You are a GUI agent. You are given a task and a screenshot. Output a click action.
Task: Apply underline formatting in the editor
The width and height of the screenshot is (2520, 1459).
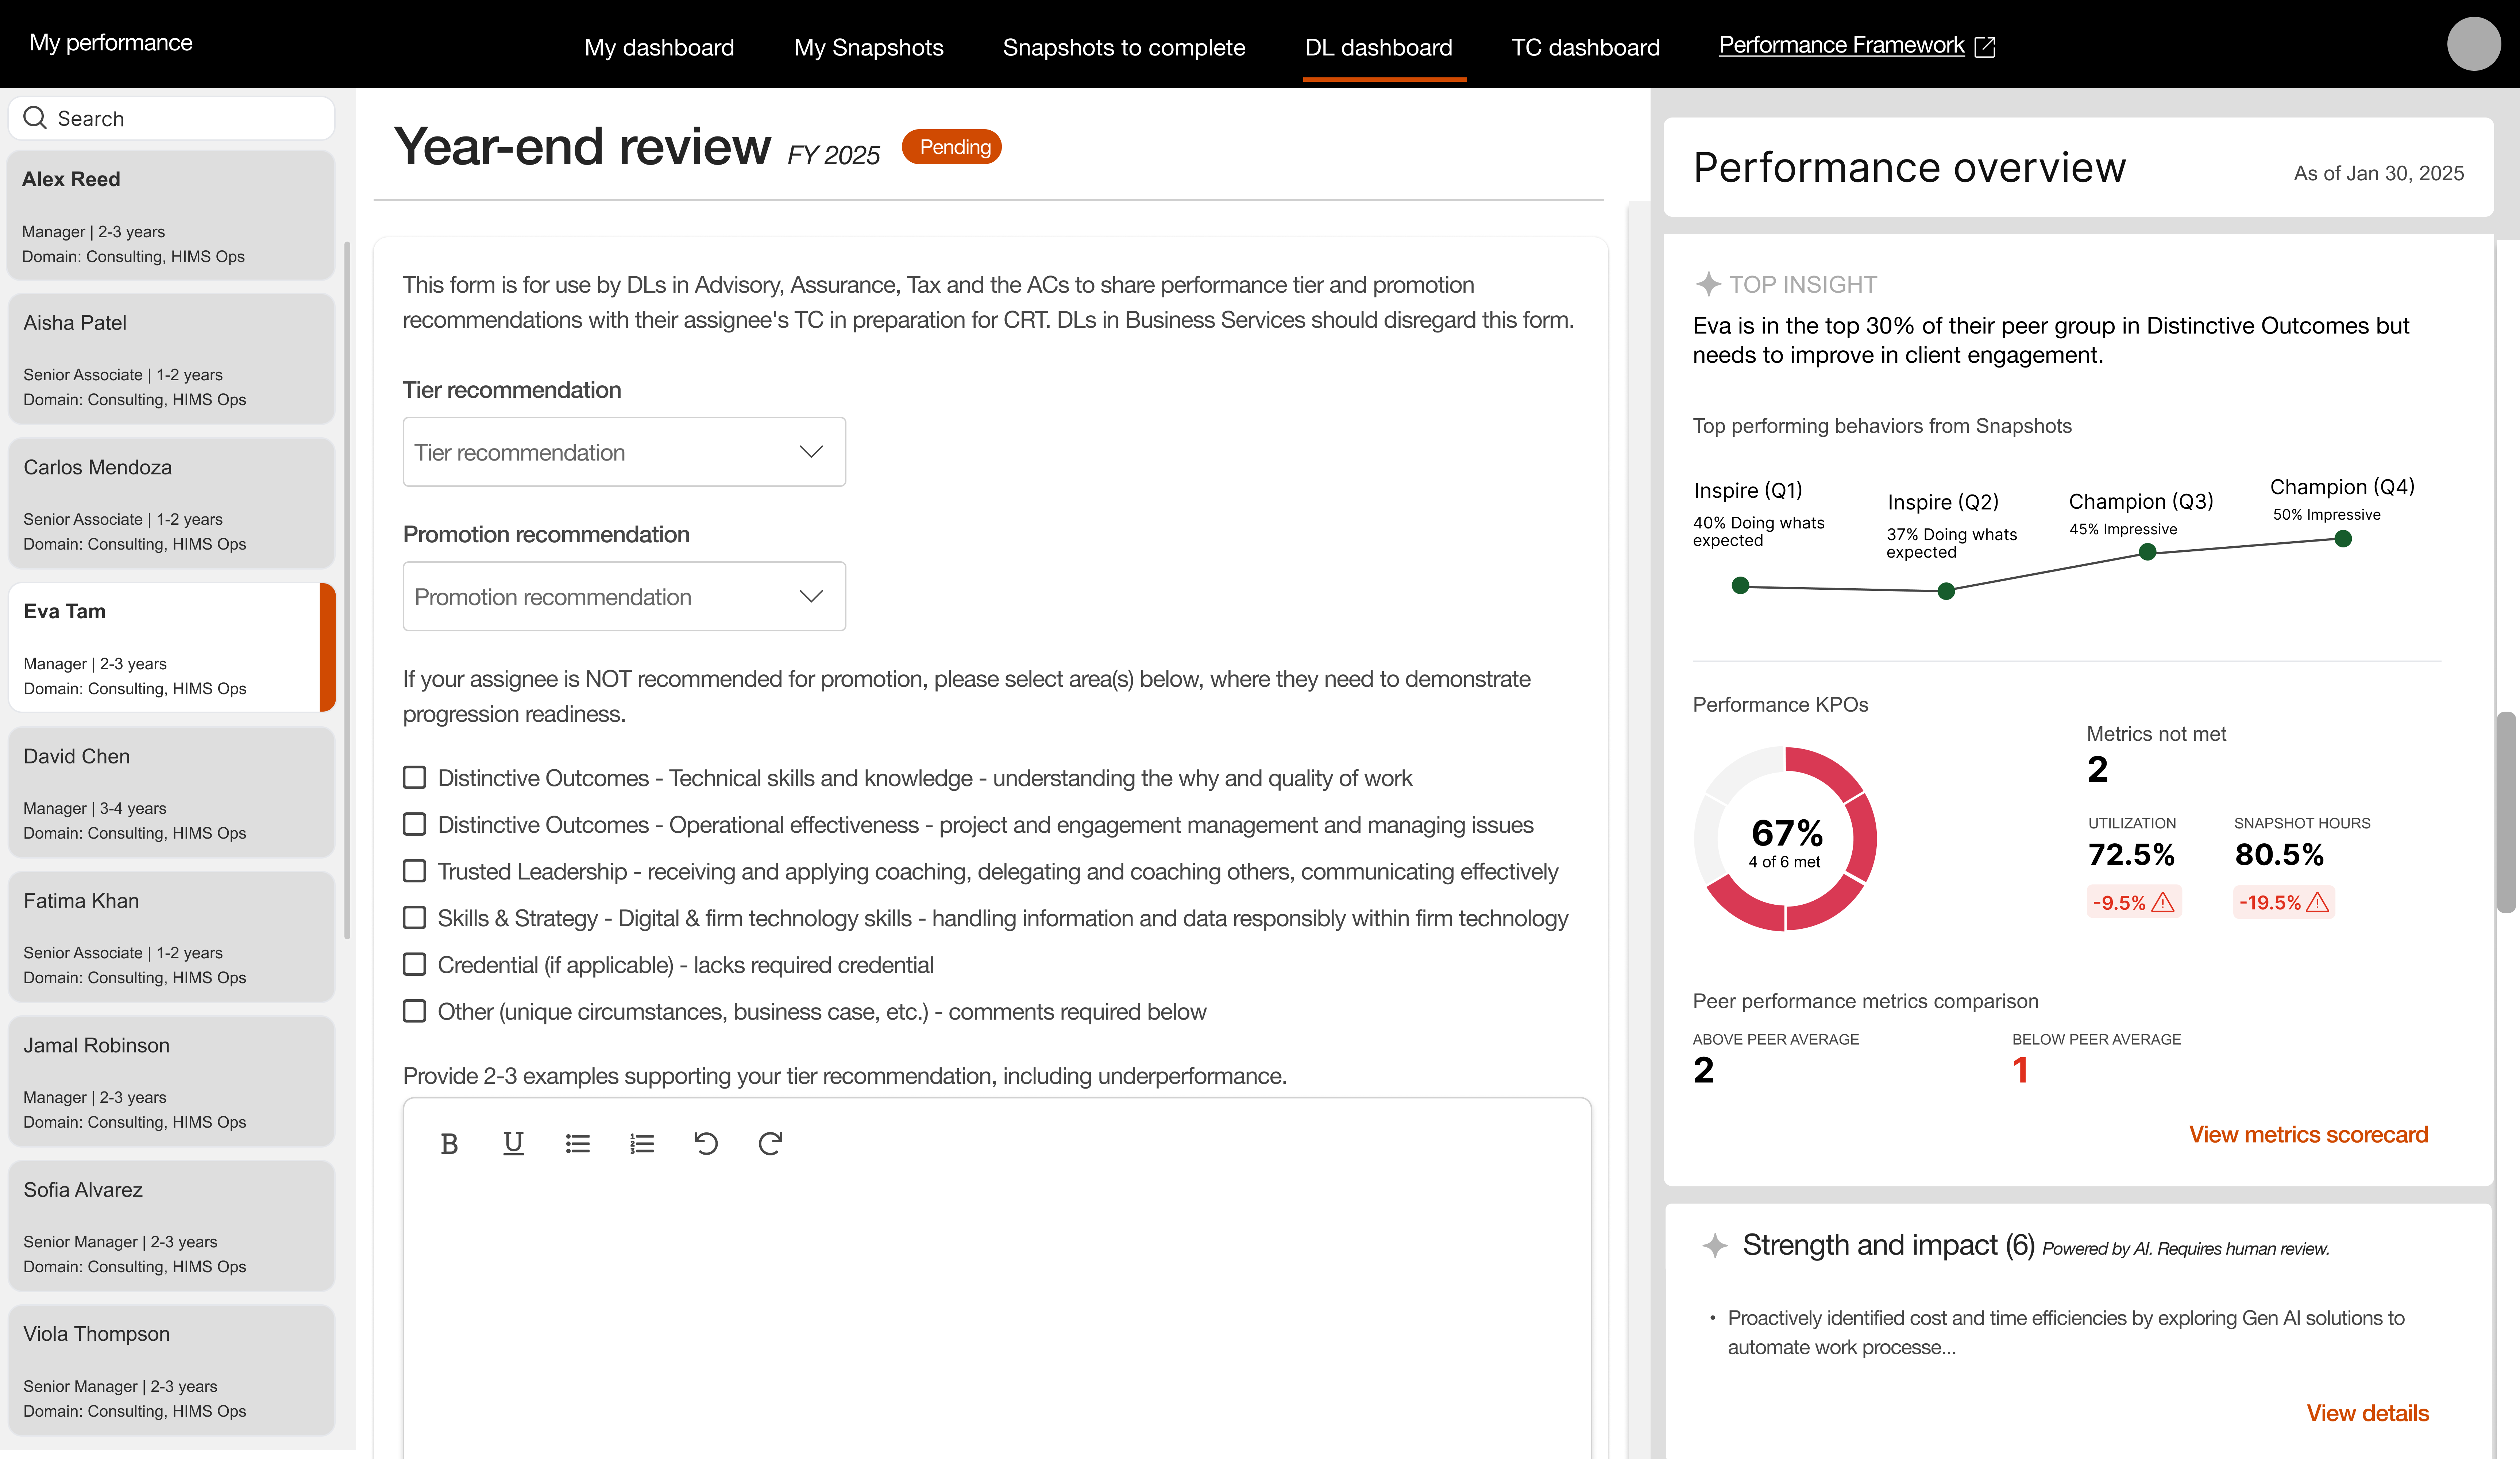(x=513, y=1143)
